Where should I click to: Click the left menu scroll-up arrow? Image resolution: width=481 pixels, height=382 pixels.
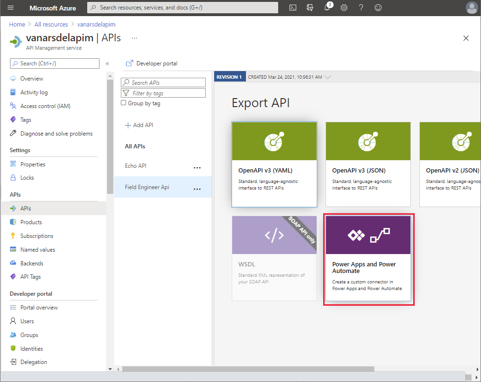click(x=110, y=76)
